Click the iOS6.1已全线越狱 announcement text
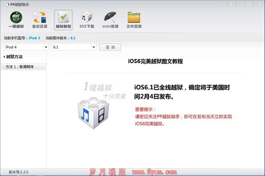 coord(182,92)
